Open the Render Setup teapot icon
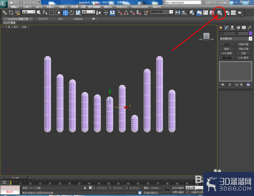254x196 pixels. 227,13
